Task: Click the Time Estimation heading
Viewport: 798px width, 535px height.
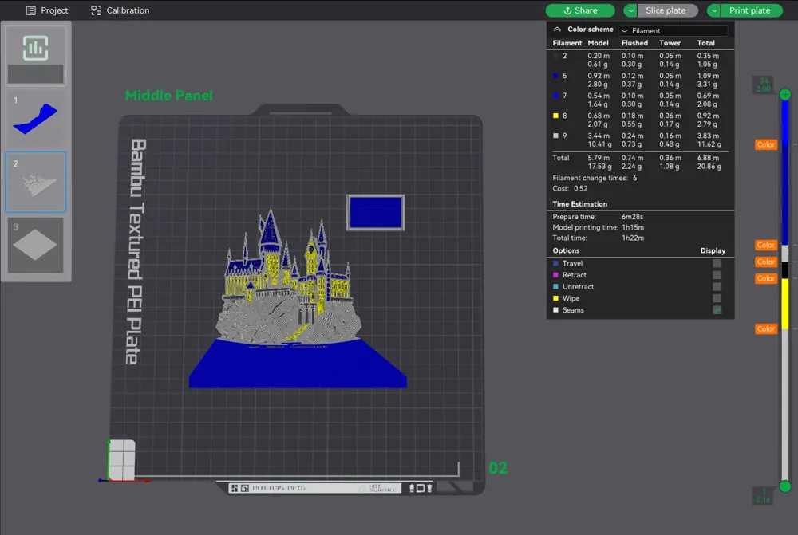Action: point(579,204)
